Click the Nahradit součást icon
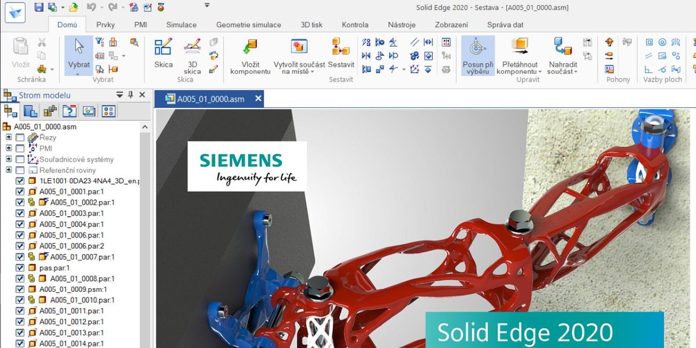Image resolution: width=696 pixels, height=348 pixels. click(x=563, y=47)
